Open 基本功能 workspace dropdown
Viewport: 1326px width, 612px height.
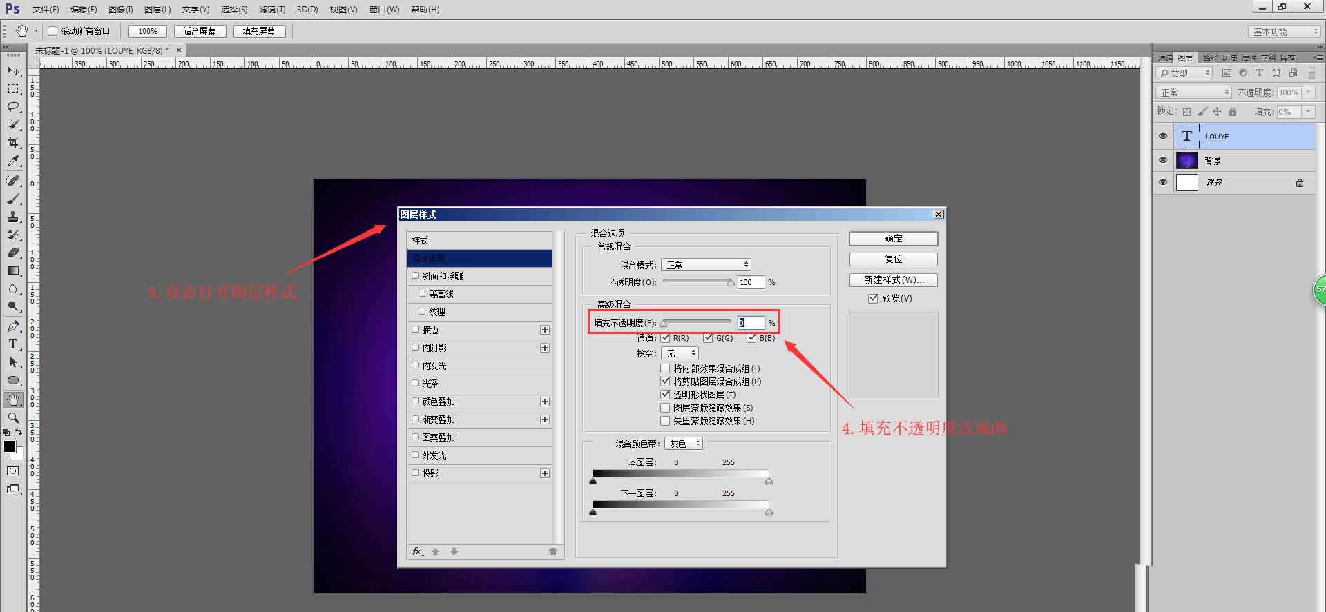[1285, 32]
